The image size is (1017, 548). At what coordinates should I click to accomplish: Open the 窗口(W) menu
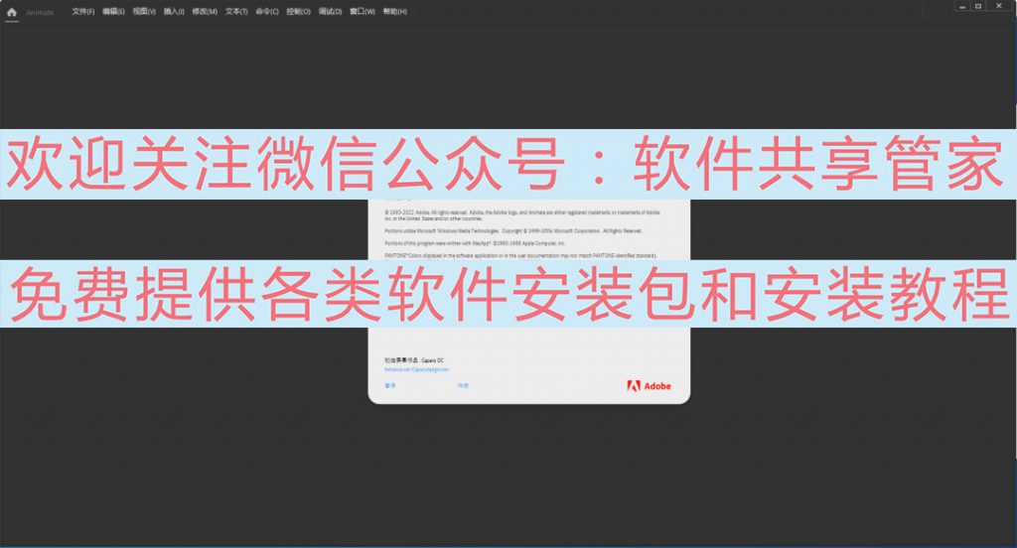pyautogui.click(x=362, y=12)
